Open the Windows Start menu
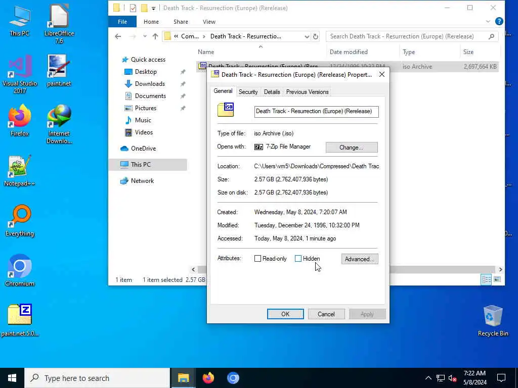 point(12,378)
